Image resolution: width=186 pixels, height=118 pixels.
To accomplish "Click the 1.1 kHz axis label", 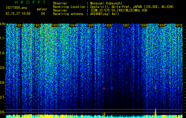I will [x=2, y=38].
